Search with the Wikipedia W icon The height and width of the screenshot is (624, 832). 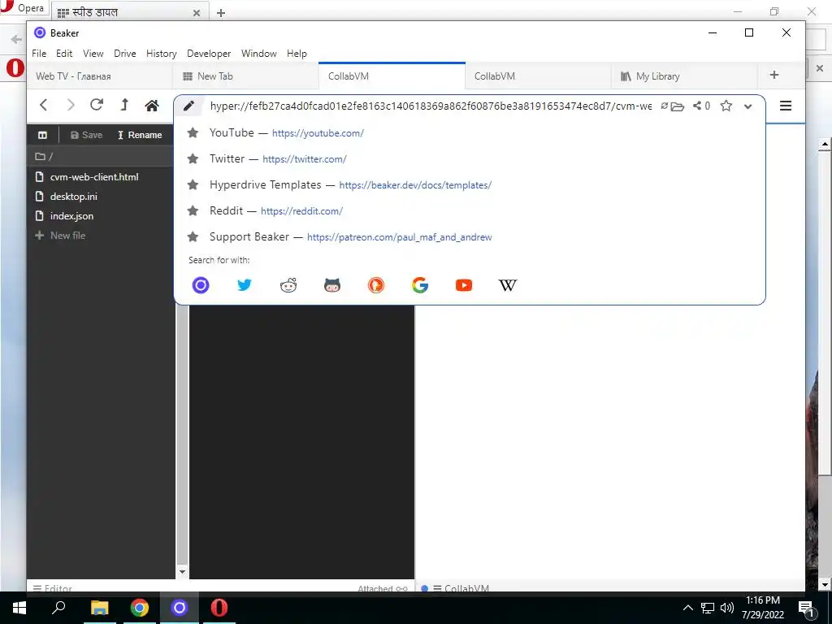point(508,285)
